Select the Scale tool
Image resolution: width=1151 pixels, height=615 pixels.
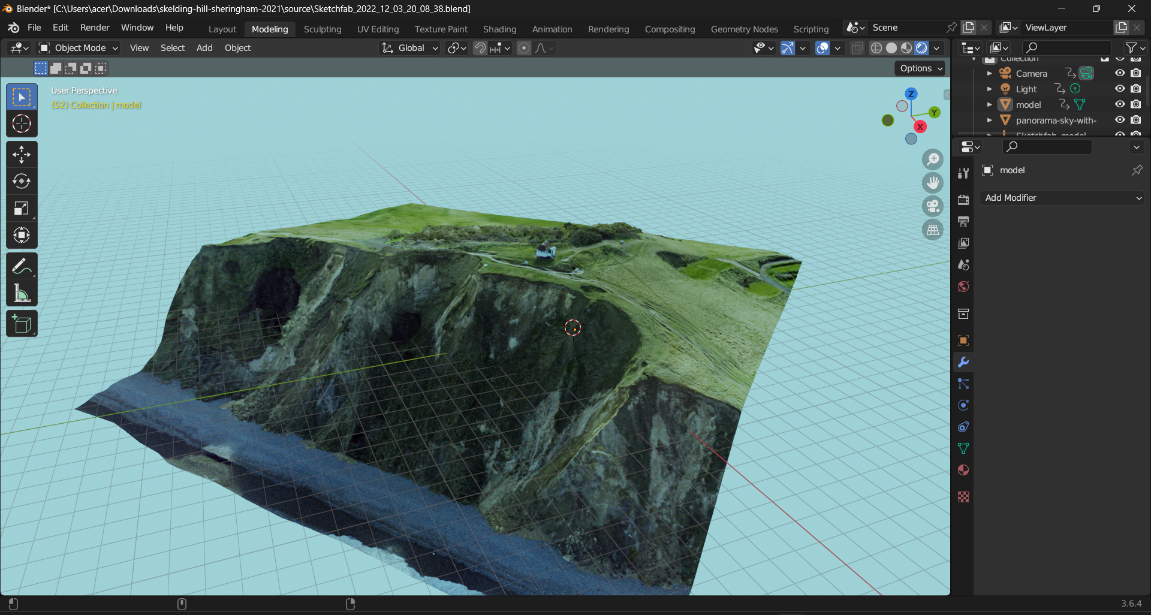click(x=22, y=208)
